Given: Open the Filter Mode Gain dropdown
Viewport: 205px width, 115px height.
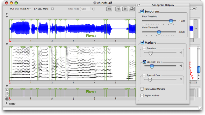Looking at the screenshot, I should (x=87, y=9).
